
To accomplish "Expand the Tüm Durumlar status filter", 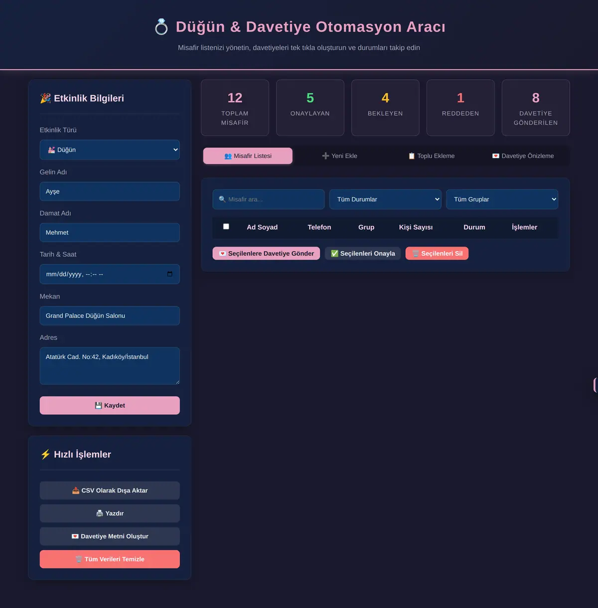I will coord(385,199).
